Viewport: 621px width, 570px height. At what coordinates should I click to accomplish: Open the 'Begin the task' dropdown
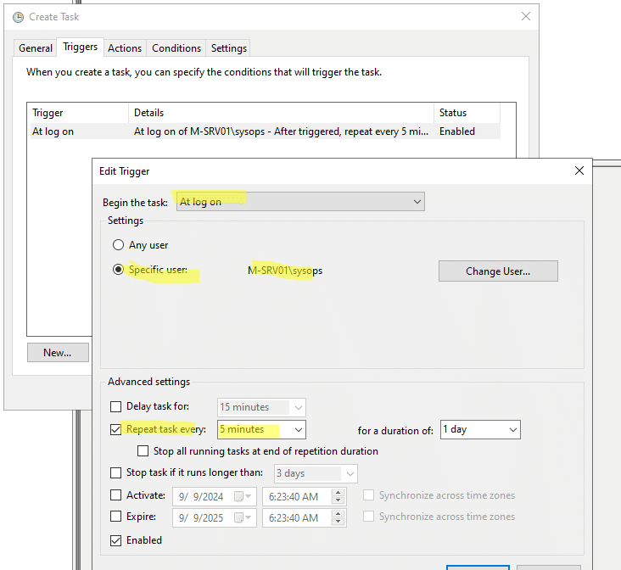click(x=300, y=202)
